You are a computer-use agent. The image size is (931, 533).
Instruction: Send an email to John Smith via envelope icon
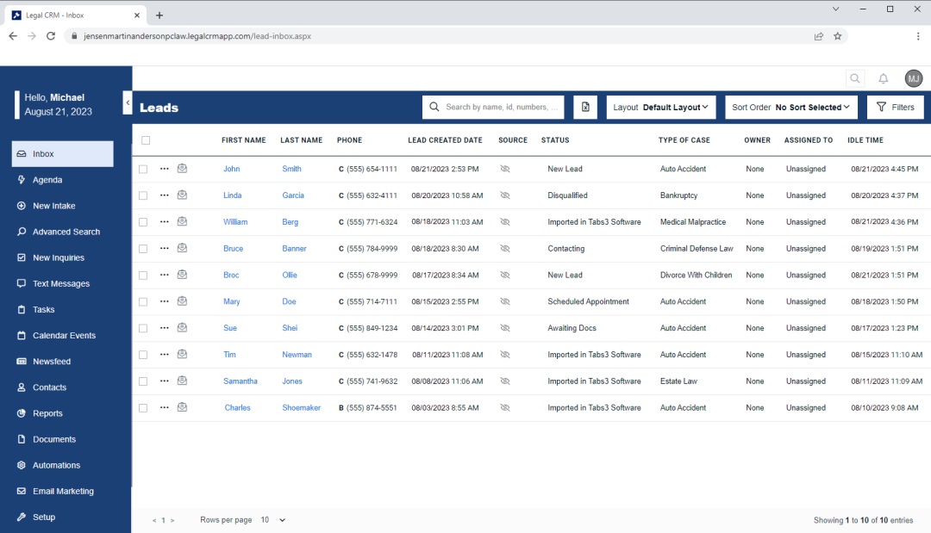tap(182, 169)
